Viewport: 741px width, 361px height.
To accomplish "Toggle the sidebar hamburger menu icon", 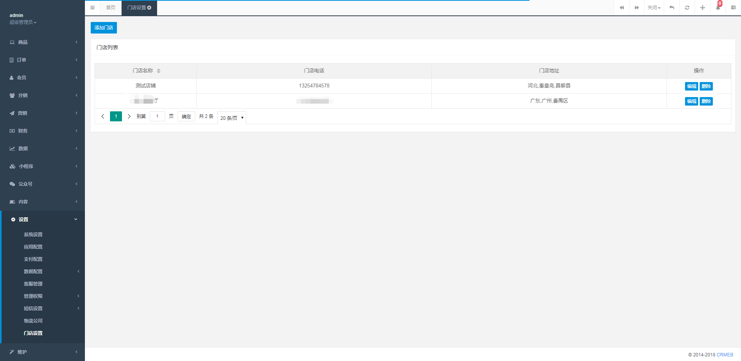I will (92, 8).
